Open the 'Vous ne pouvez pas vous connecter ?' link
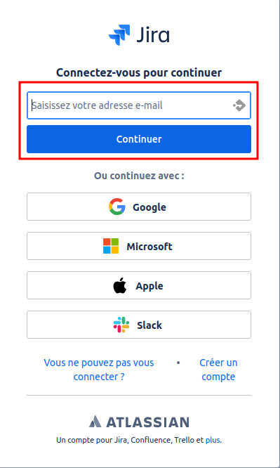Screen dimensions: 280x468 (99, 370)
